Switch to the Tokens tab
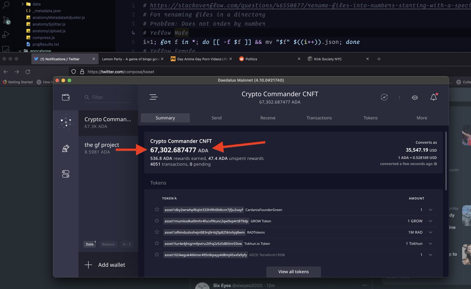 (371, 118)
